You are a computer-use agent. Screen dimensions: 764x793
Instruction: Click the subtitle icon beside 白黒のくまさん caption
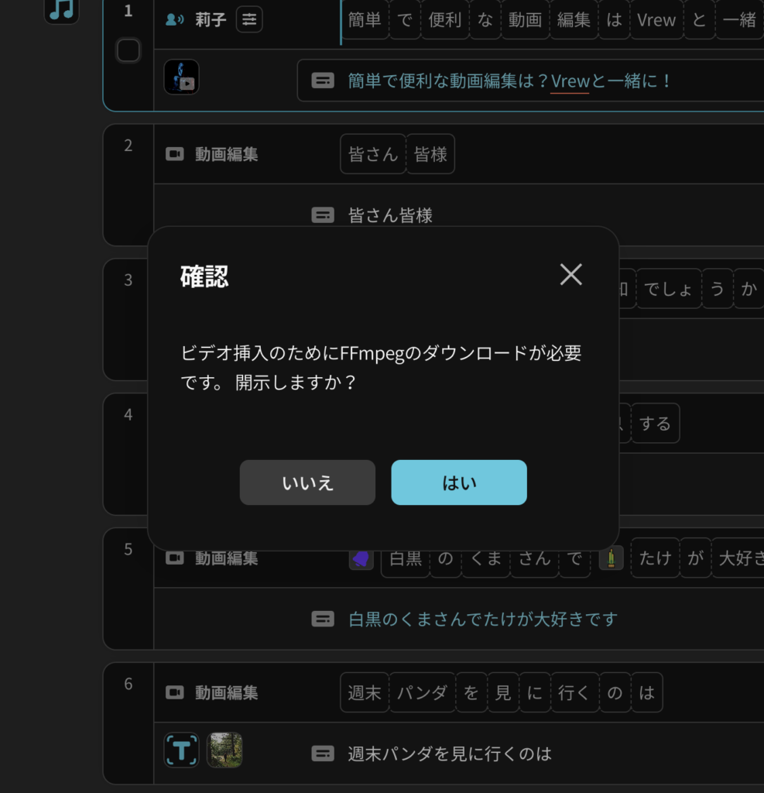323,619
